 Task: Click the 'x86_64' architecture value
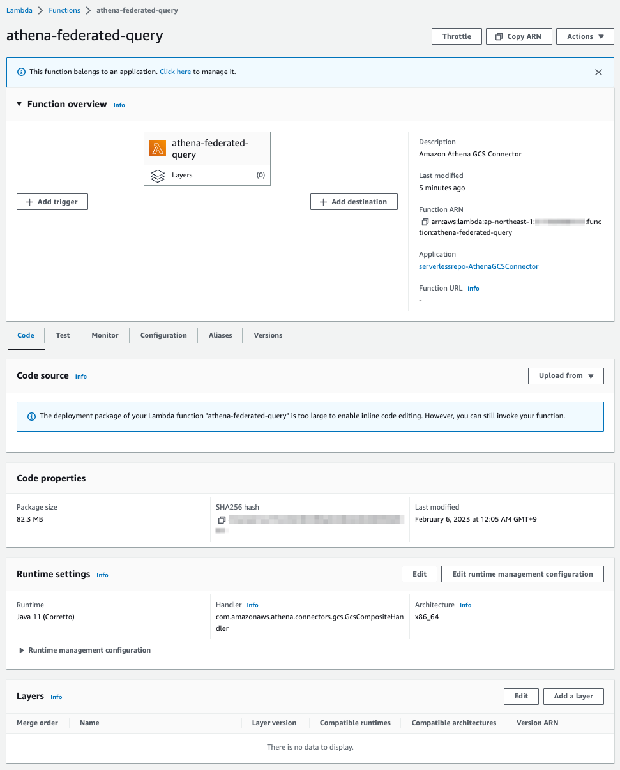(x=427, y=617)
